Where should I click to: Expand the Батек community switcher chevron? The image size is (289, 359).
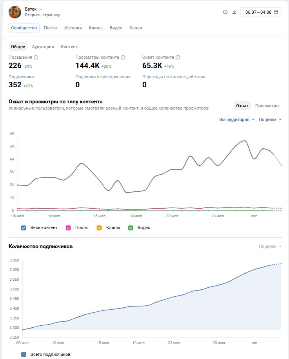tap(41, 9)
